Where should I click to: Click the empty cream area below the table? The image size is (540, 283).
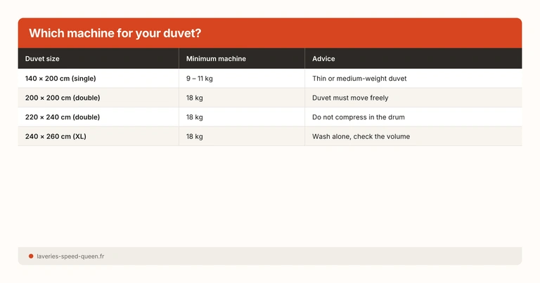point(270,195)
